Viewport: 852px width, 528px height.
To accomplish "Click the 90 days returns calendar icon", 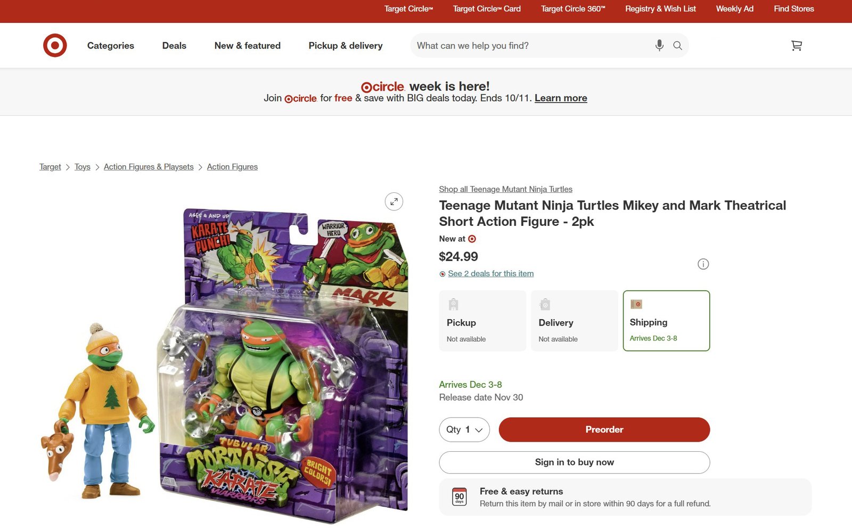I will click(x=460, y=496).
